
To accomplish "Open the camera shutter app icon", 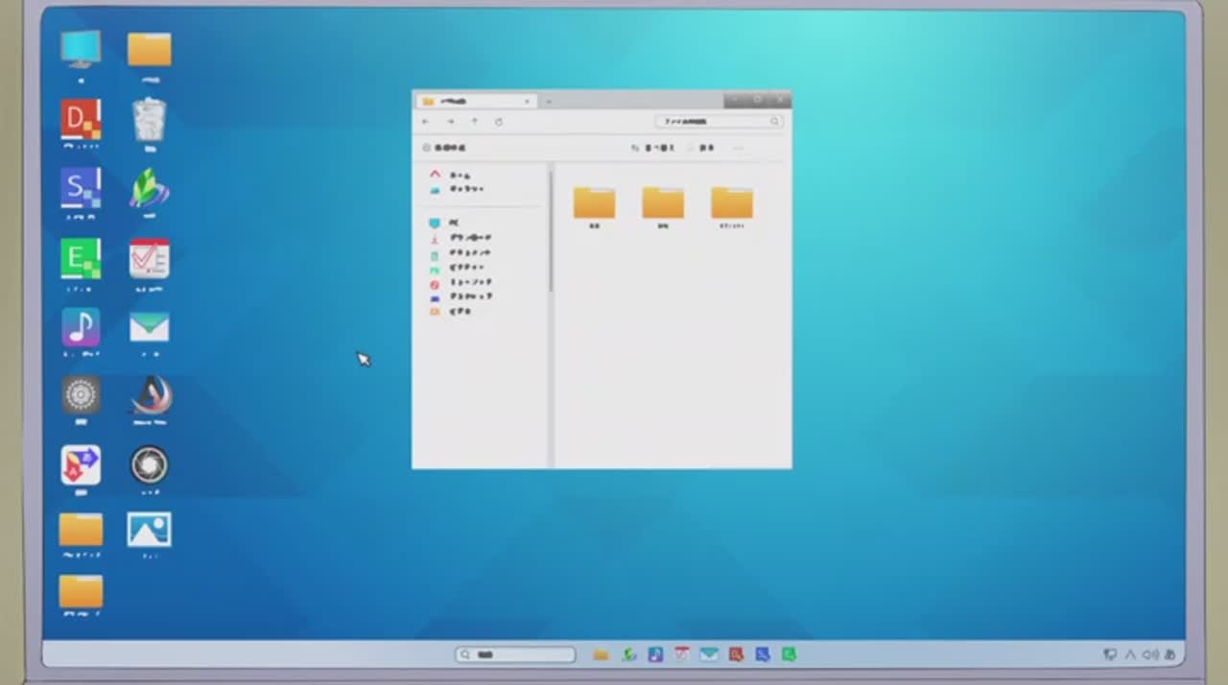I will point(150,465).
